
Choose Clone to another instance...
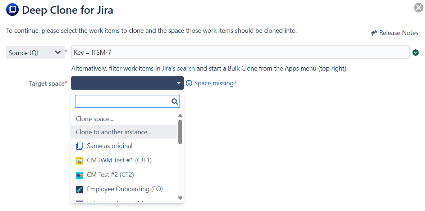coord(114,132)
